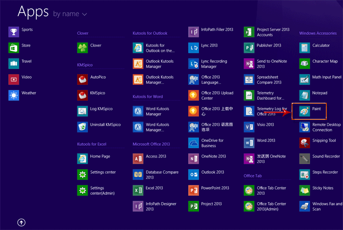
Task: Launch Visio 2013
Action: tap(249, 127)
